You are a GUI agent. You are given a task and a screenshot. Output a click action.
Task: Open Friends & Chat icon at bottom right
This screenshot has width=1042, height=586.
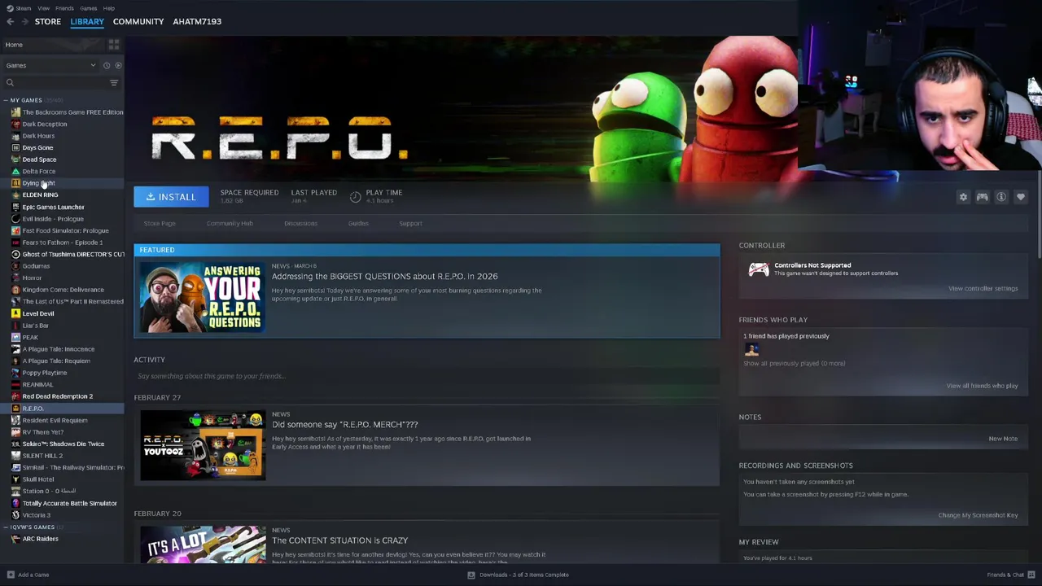[1031, 575]
